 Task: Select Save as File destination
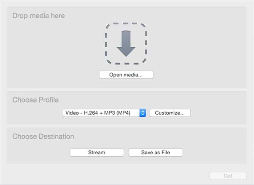(x=156, y=153)
